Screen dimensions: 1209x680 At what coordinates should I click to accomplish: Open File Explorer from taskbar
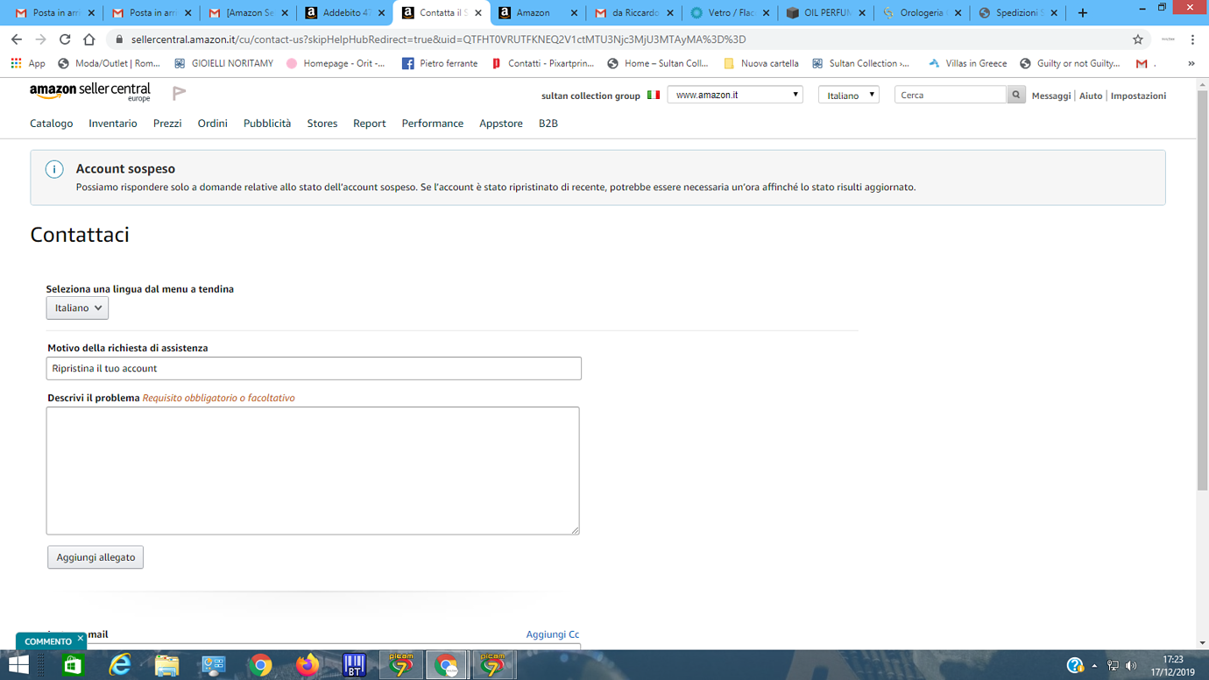(x=166, y=665)
